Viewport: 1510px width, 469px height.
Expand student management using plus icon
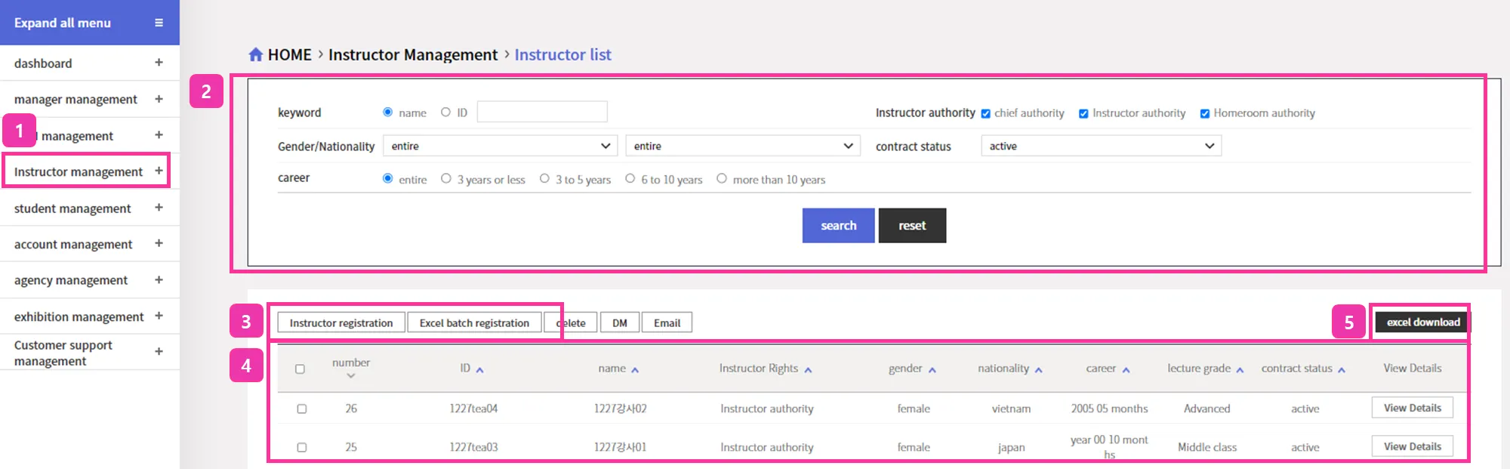coord(159,208)
